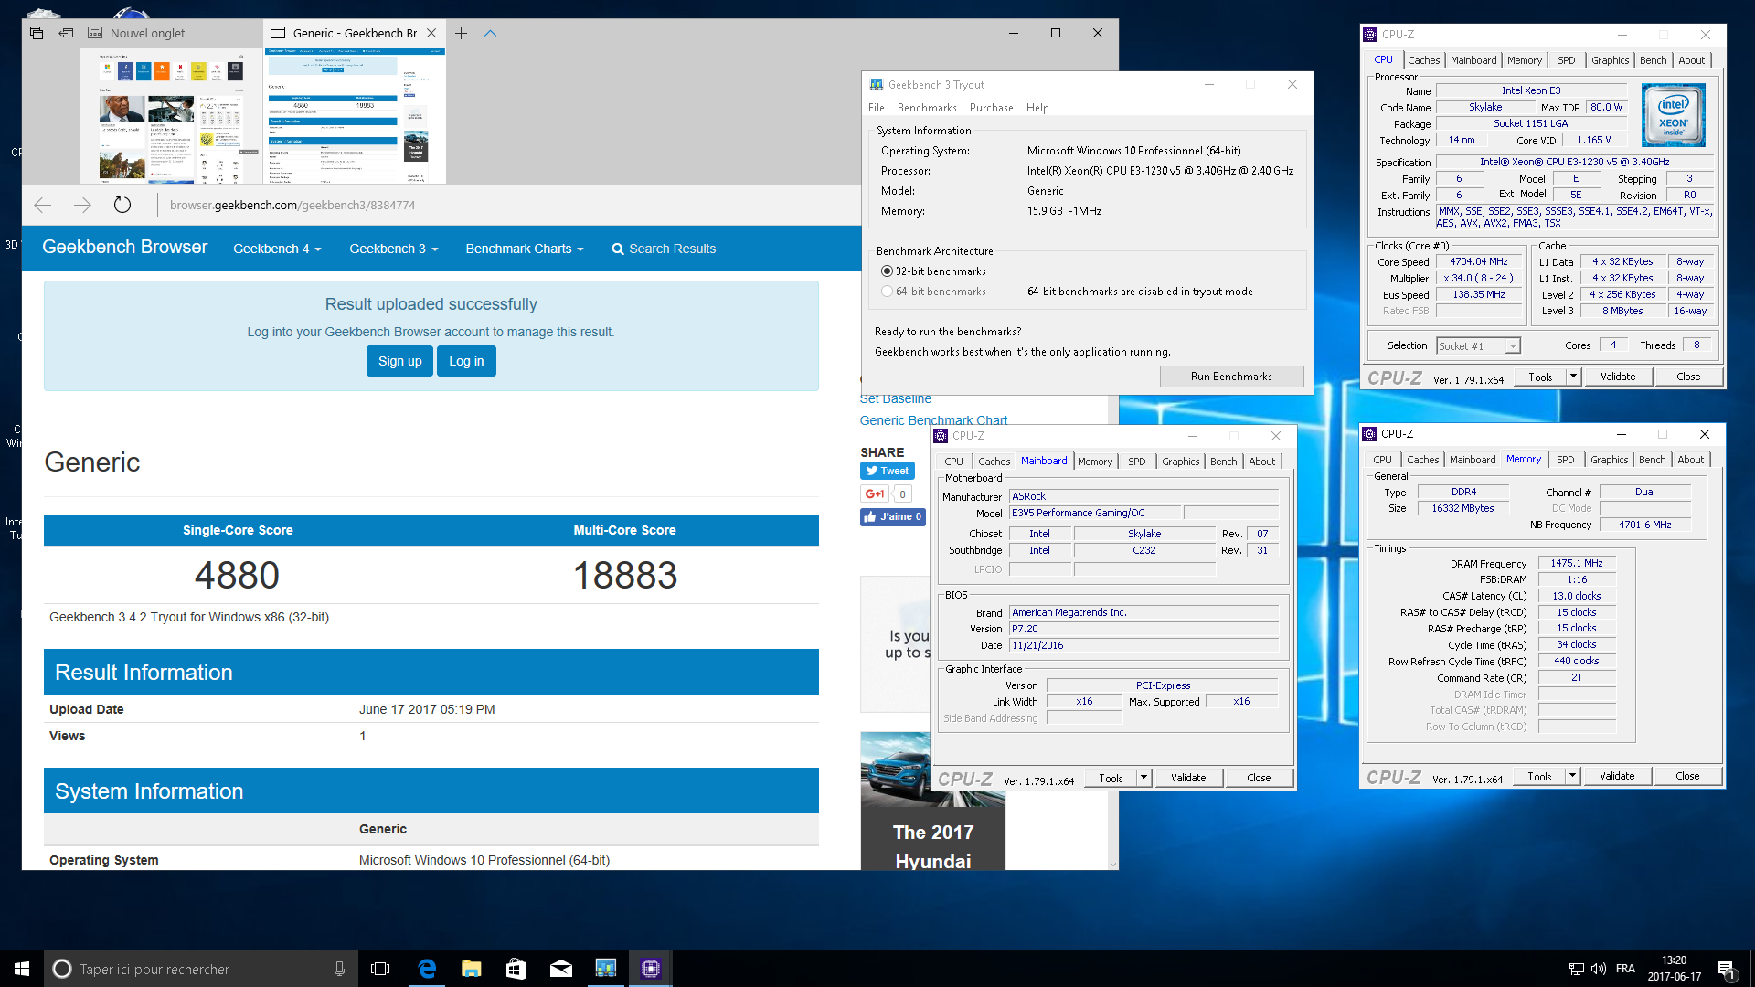Open the Geekbench taskbar icon
This screenshot has width=1755, height=987.
point(605,969)
